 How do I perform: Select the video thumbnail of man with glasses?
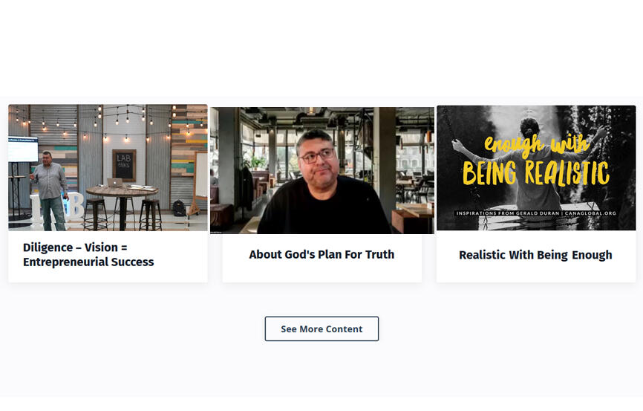[322, 170]
